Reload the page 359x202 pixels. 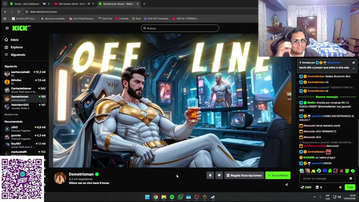(19, 12)
